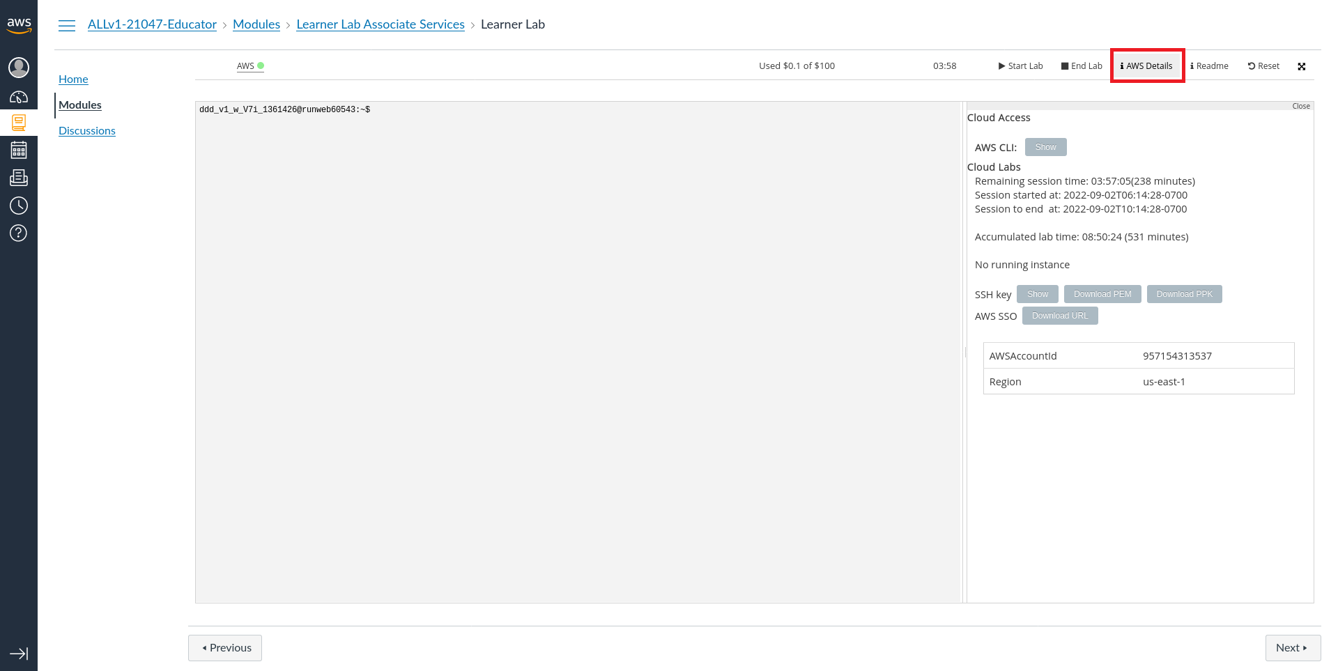Close the AWS Details panel
The width and height of the screenshot is (1338, 671).
(x=1300, y=106)
